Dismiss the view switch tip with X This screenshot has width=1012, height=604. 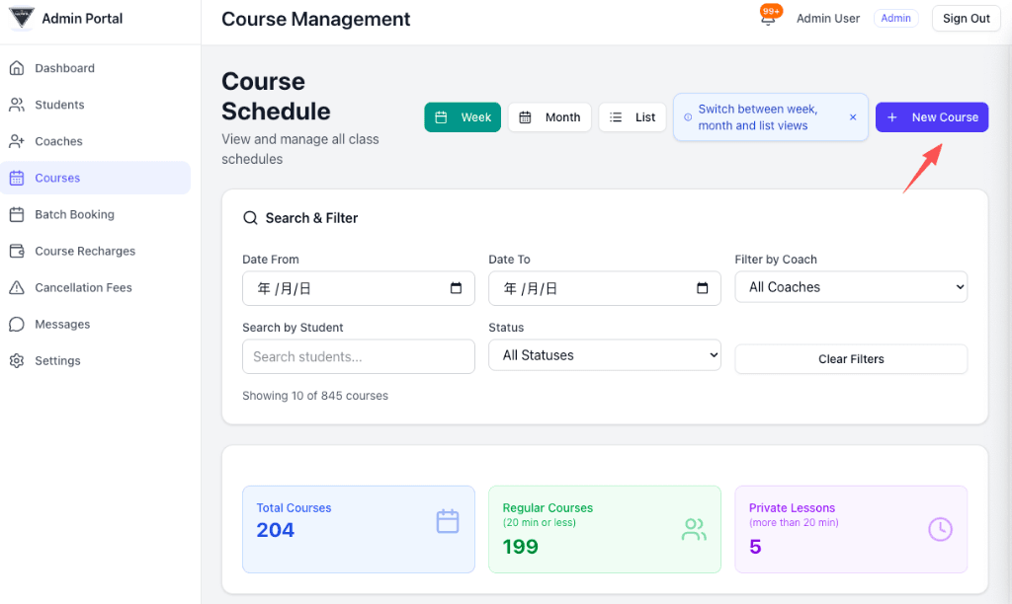tap(853, 117)
